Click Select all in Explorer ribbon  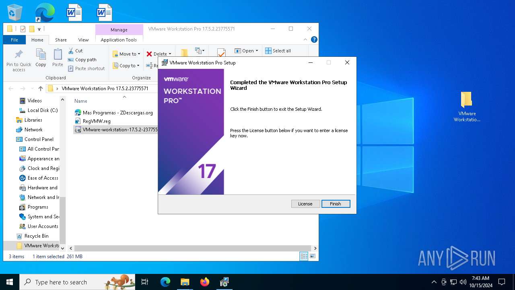pyautogui.click(x=278, y=51)
